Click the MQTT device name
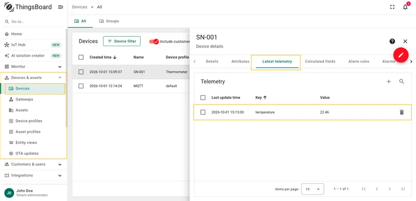 [138, 86]
